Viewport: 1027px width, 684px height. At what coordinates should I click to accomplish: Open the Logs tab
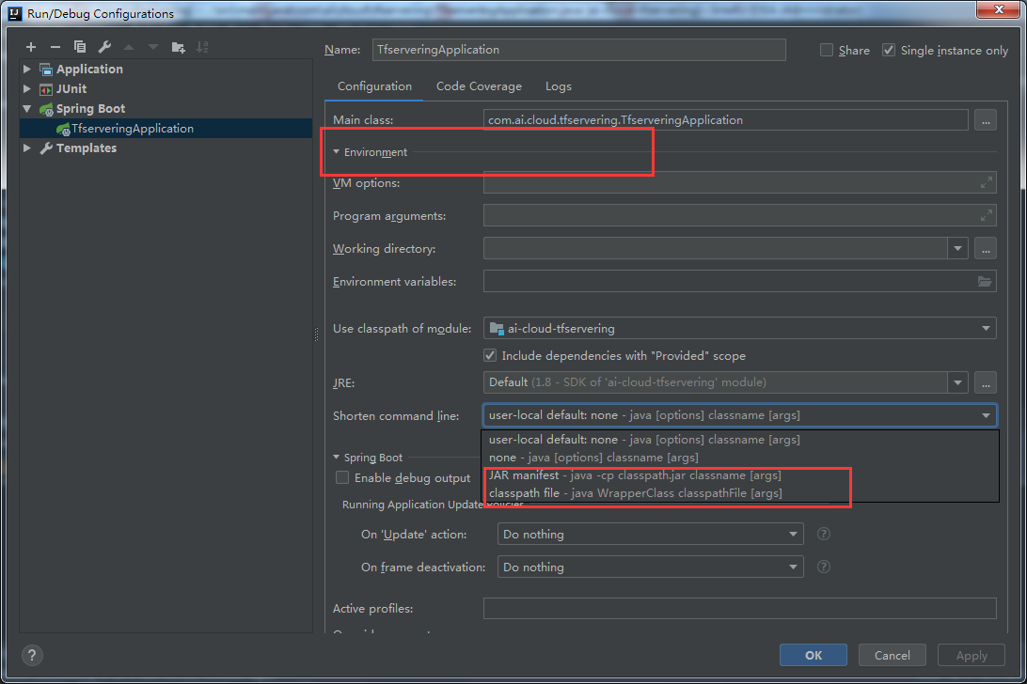[558, 85]
